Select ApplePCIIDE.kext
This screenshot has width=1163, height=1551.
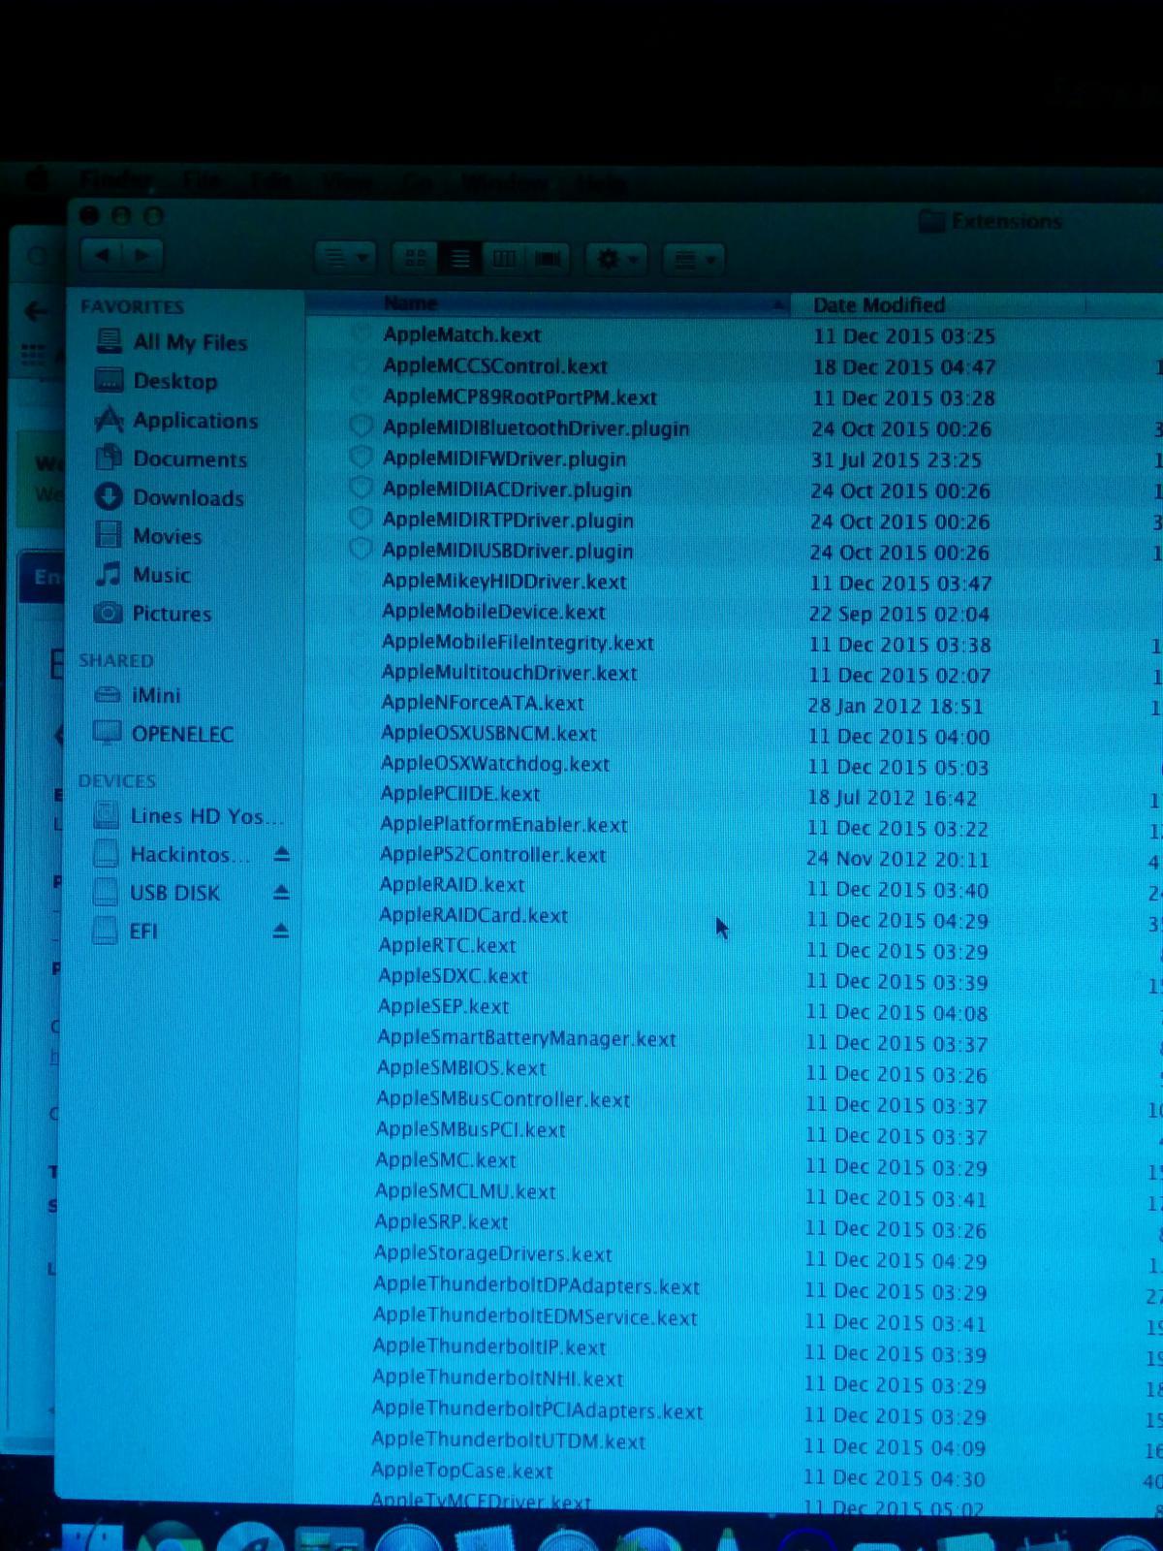coord(460,794)
